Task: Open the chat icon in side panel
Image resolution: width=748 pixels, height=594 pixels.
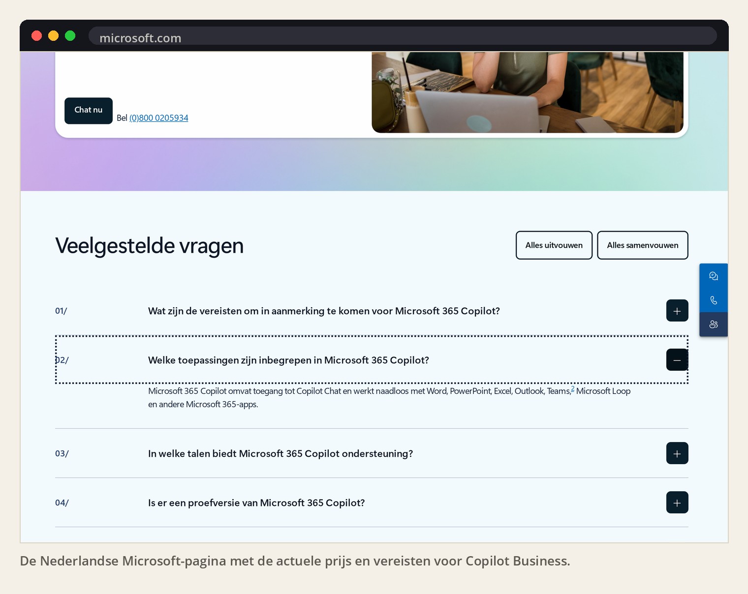Action: 714,276
